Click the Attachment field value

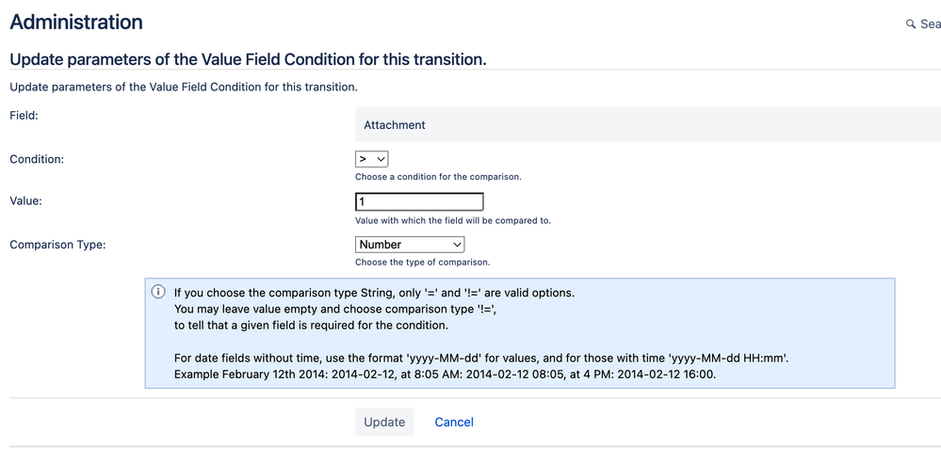click(x=395, y=125)
